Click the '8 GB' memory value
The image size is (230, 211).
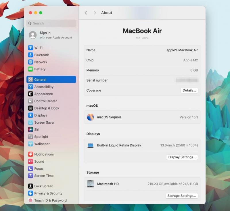click(x=194, y=70)
